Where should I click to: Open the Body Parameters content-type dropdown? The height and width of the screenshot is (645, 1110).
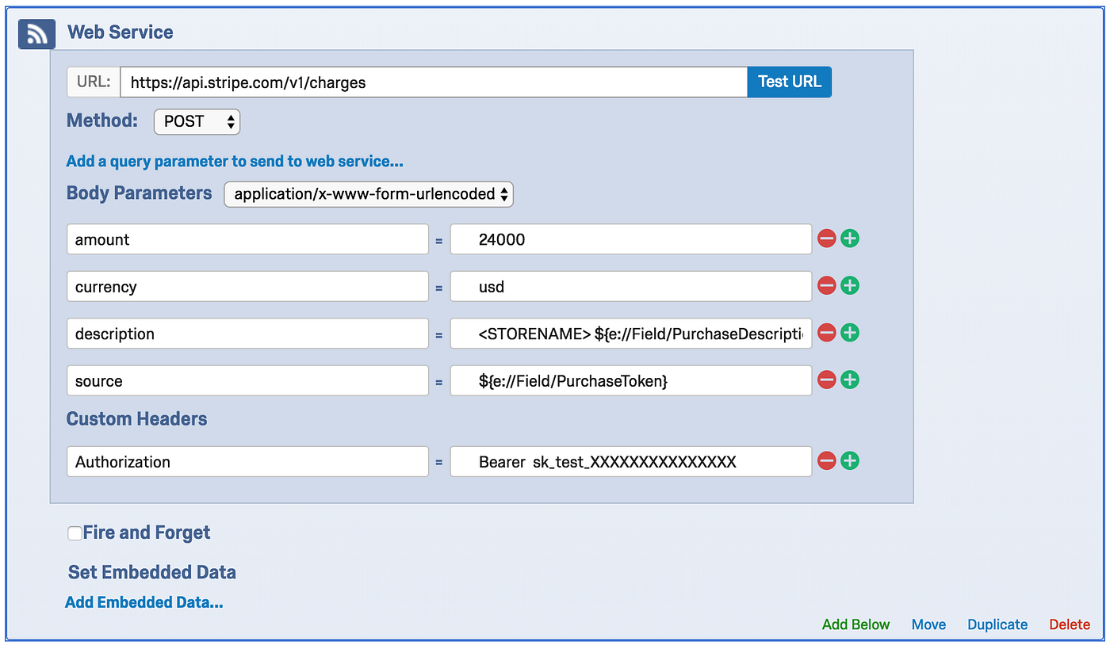[369, 194]
